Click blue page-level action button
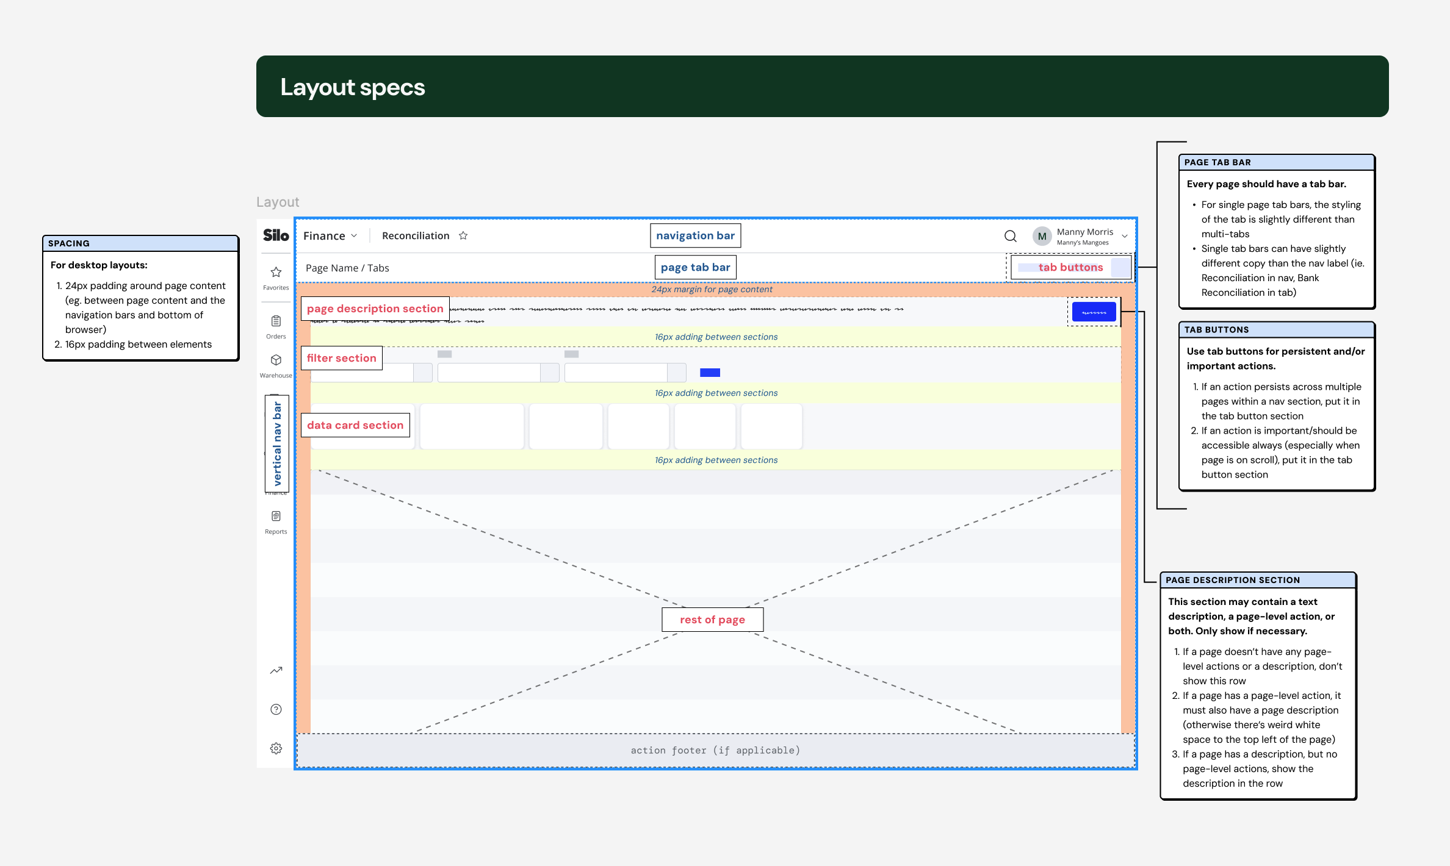 coord(1094,312)
